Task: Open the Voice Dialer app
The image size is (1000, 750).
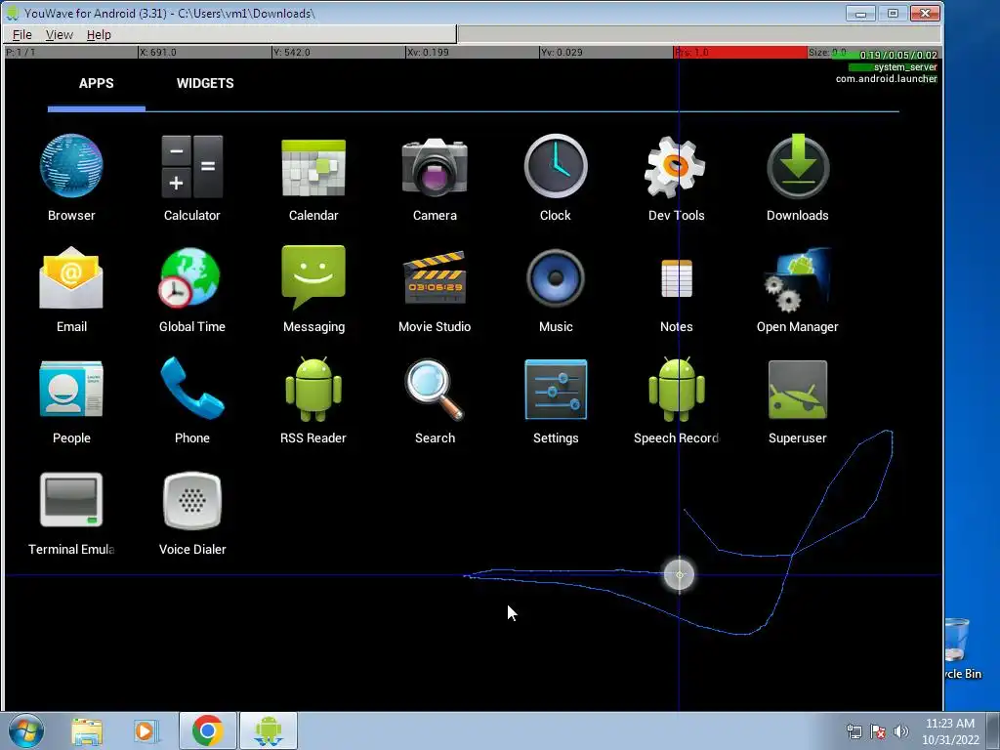Action: pyautogui.click(x=192, y=513)
